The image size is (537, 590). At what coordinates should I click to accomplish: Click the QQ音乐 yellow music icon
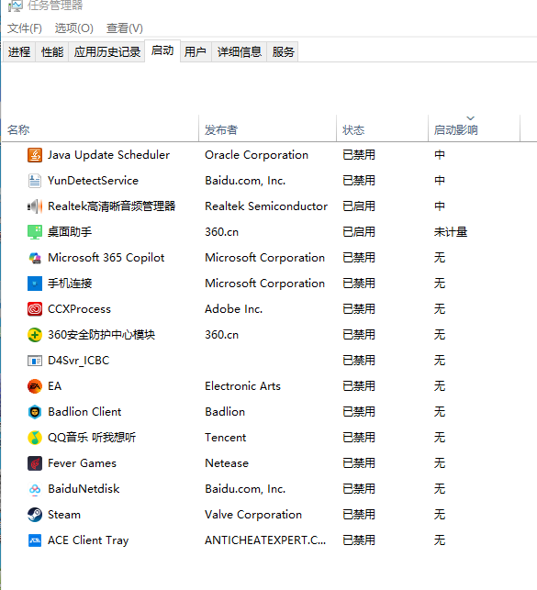(x=35, y=438)
